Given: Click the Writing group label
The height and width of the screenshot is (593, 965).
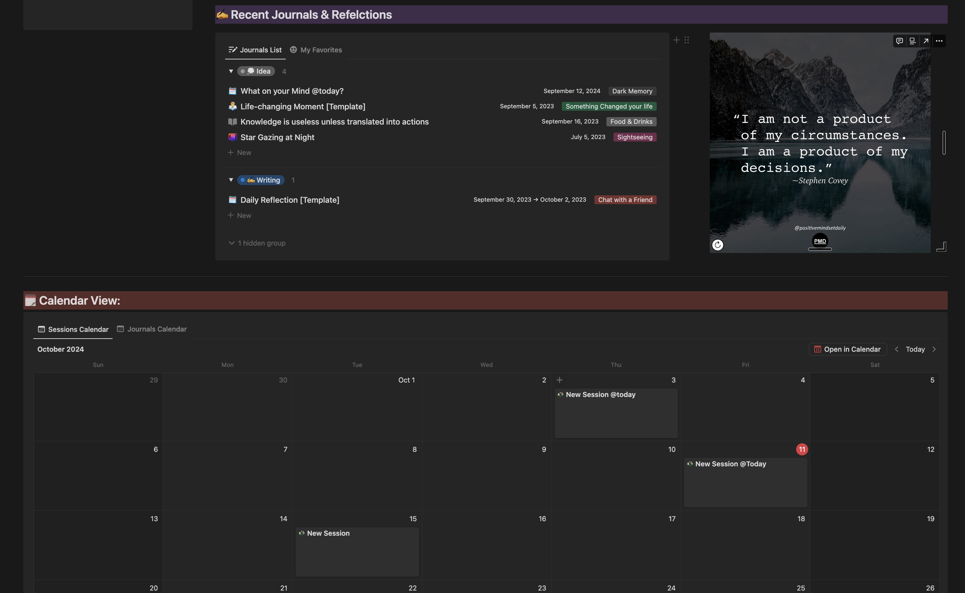Looking at the screenshot, I should pos(261,180).
